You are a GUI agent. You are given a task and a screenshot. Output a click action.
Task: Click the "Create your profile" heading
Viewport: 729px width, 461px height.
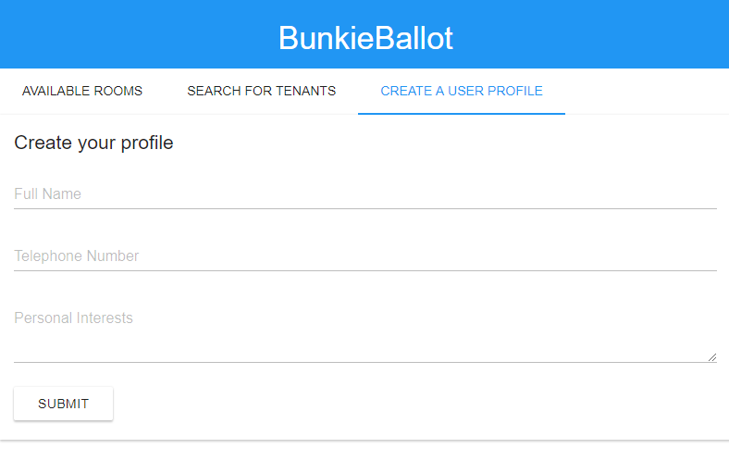point(94,143)
